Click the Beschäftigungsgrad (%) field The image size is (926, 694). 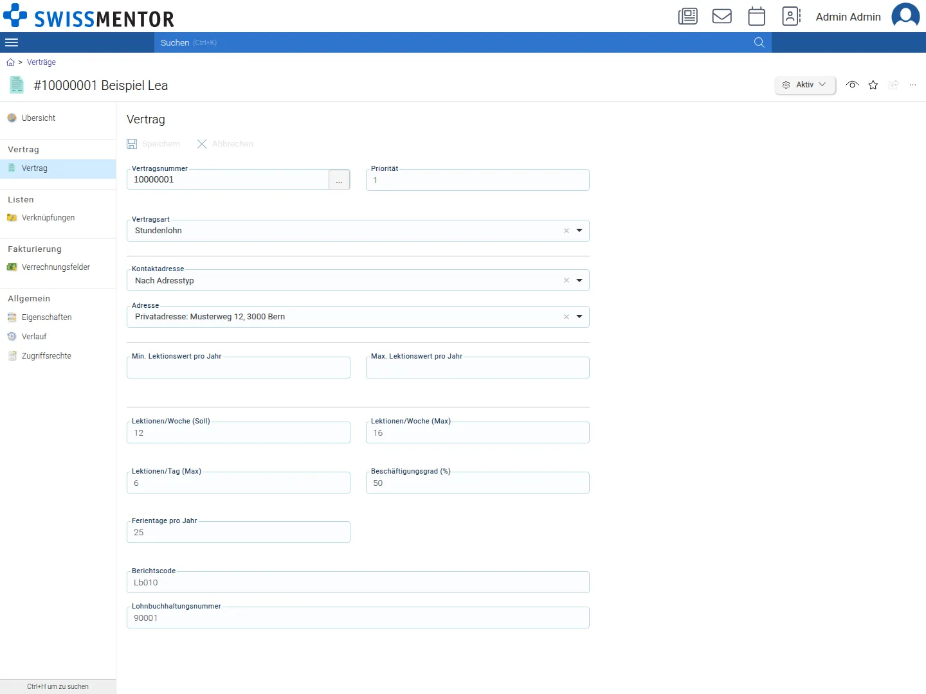478,483
